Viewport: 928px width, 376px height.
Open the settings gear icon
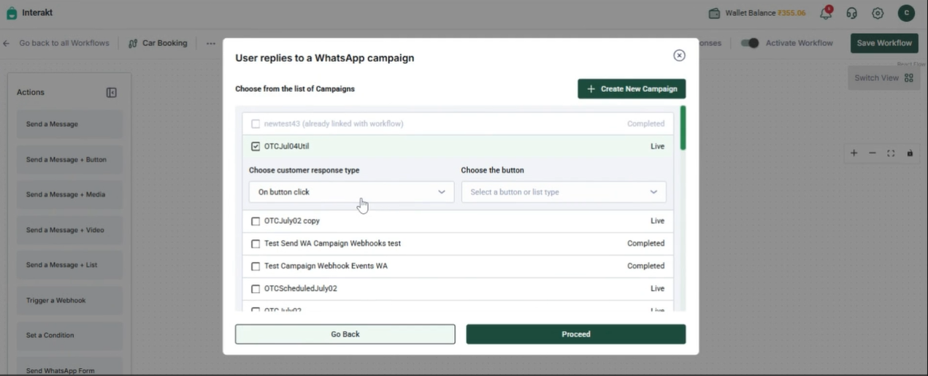tap(878, 13)
